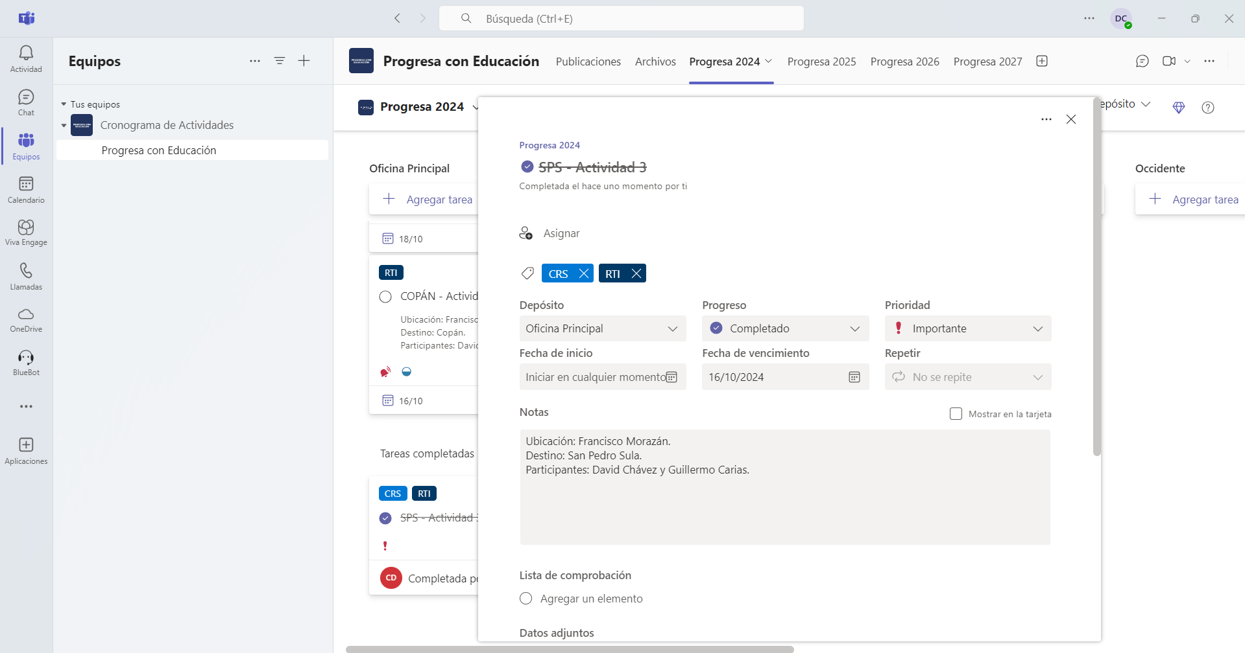Start a meeting with video camera icon
Image resolution: width=1245 pixels, height=653 pixels.
[x=1169, y=61]
